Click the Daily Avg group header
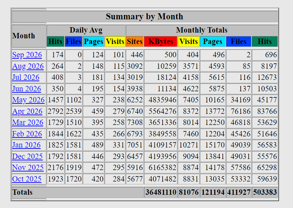The width and height of the screenshot is (293, 208). tap(86, 30)
